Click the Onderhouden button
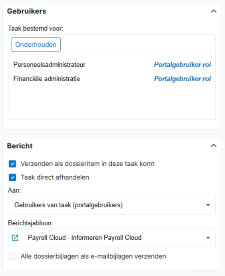Image resolution: width=225 pixels, height=276 pixels. pyautogui.click(x=36, y=45)
